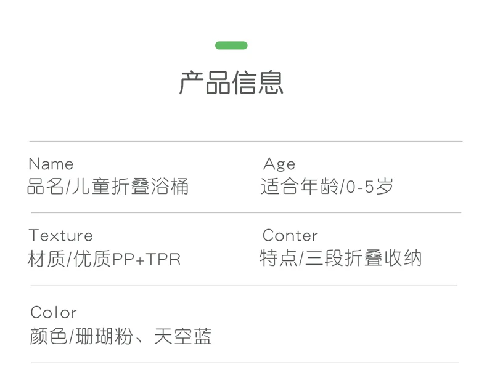The height and width of the screenshot is (378, 487).
Task: Select the 天空蓝 color name
Action: point(182,337)
